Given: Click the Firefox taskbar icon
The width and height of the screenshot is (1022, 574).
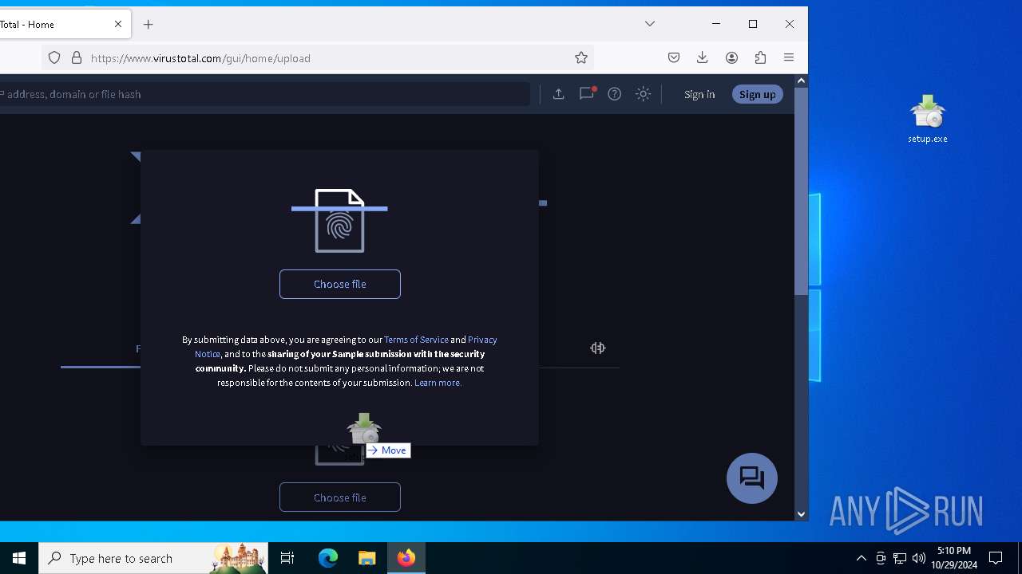Looking at the screenshot, I should [x=406, y=558].
